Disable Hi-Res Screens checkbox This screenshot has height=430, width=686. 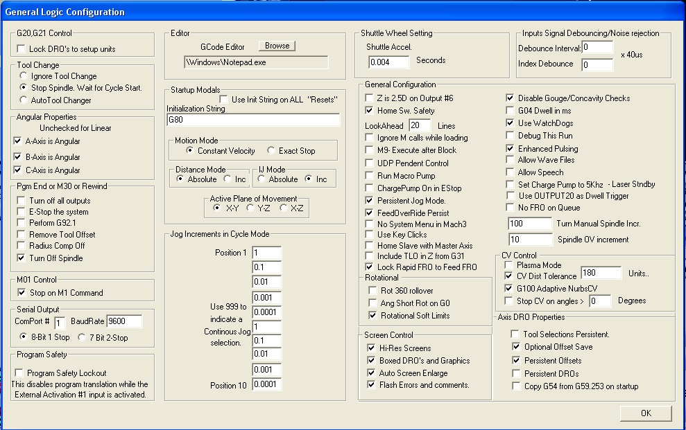click(x=372, y=348)
